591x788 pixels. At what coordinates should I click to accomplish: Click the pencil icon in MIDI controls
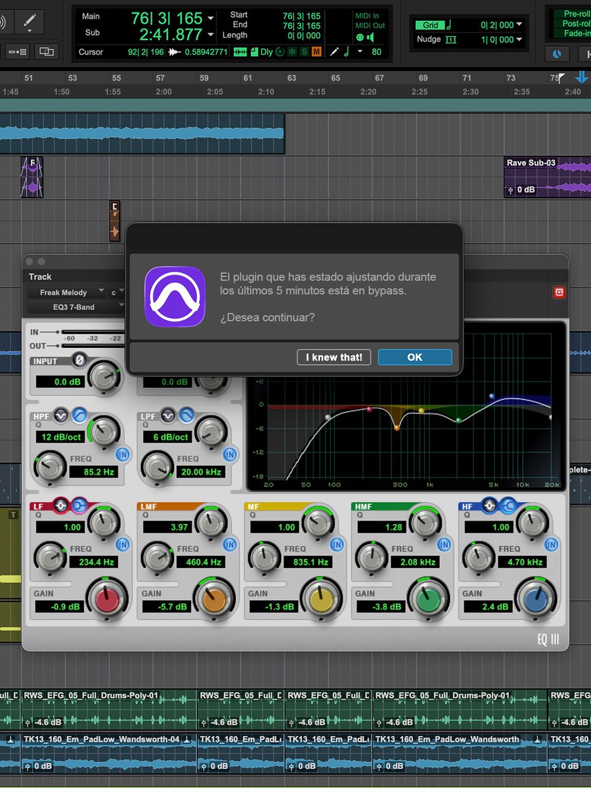(334, 51)
